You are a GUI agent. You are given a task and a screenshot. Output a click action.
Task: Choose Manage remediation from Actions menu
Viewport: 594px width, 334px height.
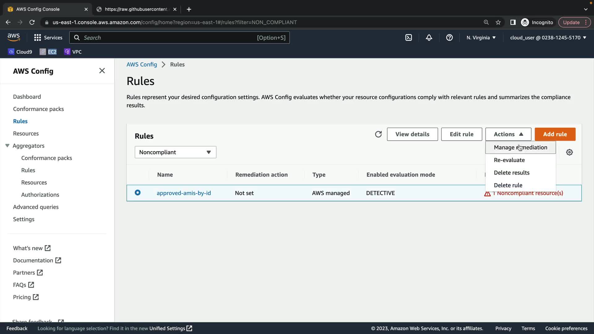pyautogui.click(x=520, y=148)
